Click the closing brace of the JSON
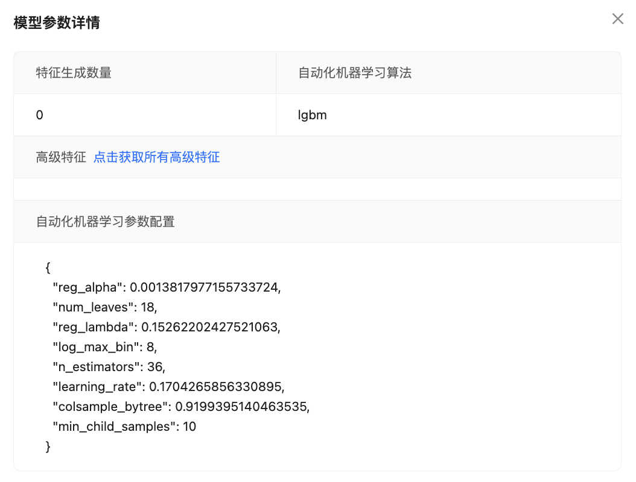 (48, 446)
